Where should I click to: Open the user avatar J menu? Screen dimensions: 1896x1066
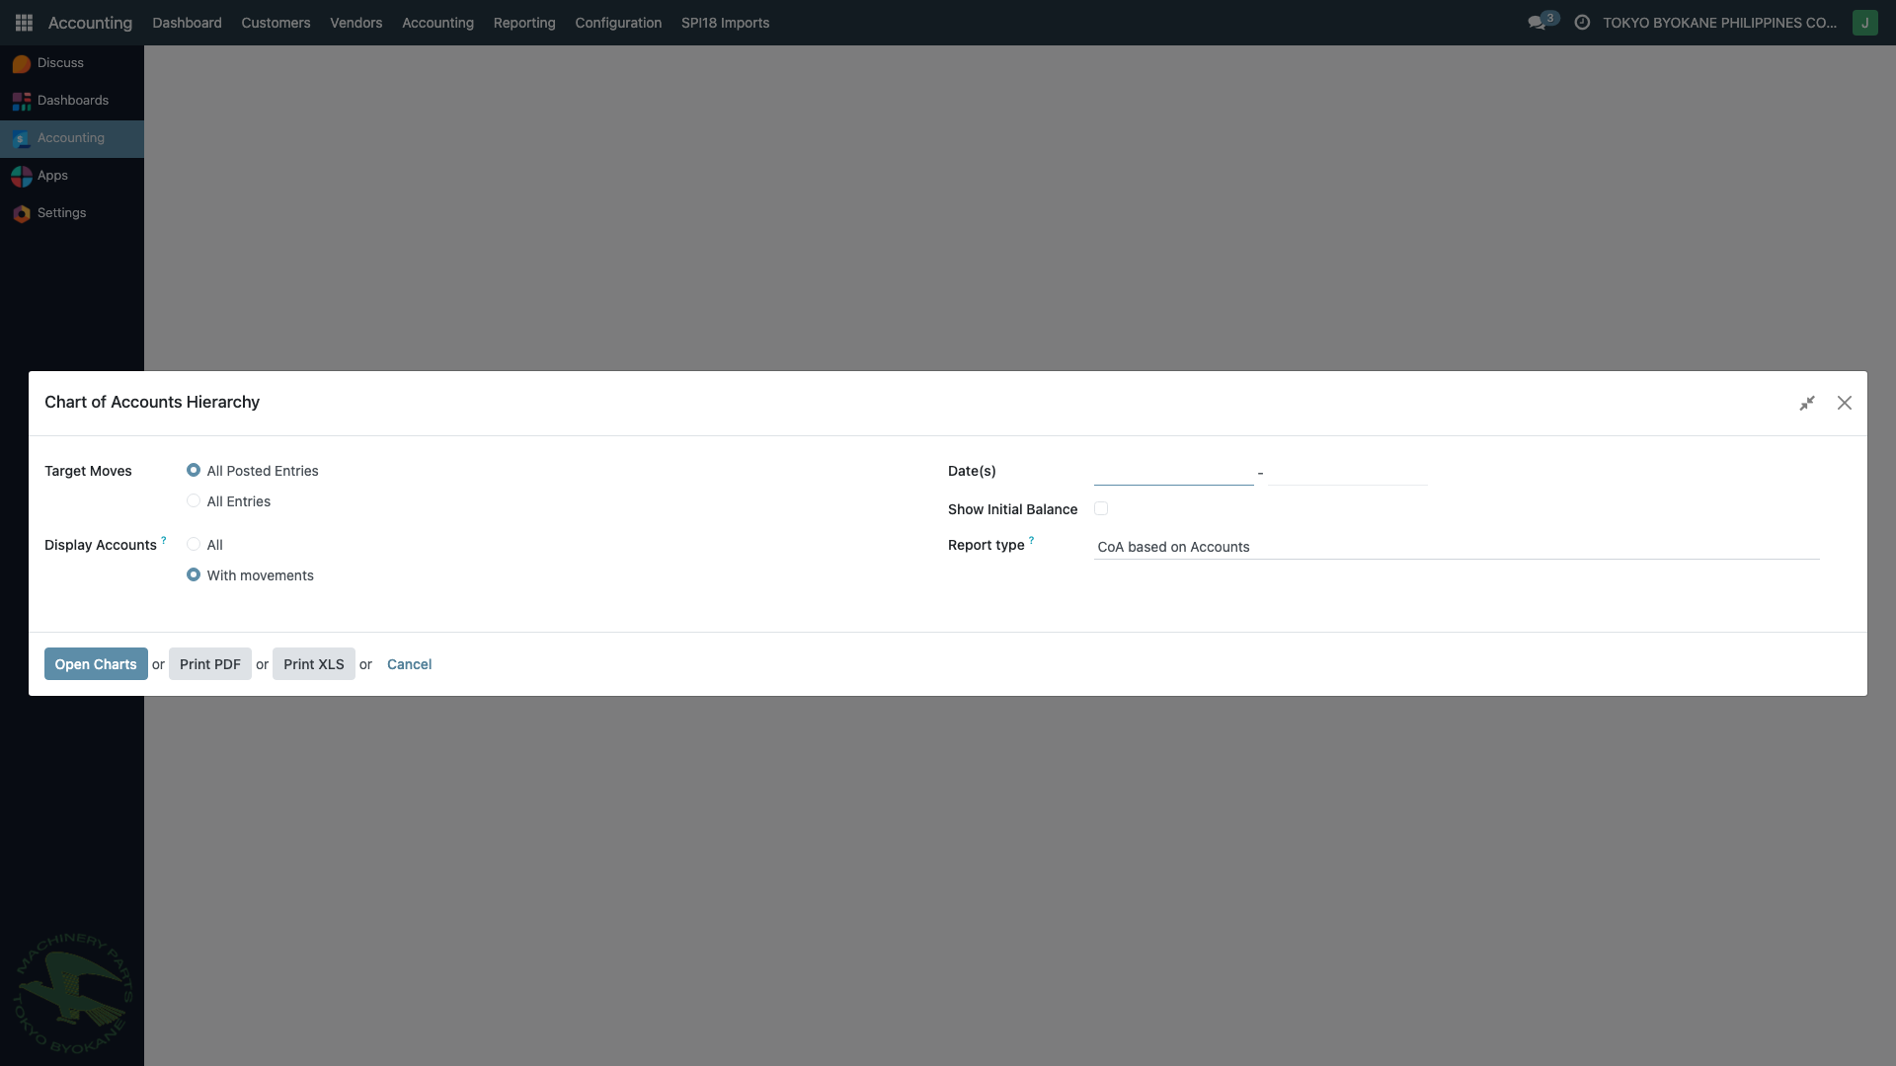pyautogui.click(x=1864, y=23)
